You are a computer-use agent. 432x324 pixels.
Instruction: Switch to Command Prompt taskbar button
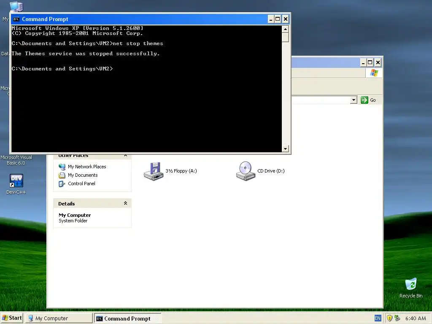click(127, 319)
